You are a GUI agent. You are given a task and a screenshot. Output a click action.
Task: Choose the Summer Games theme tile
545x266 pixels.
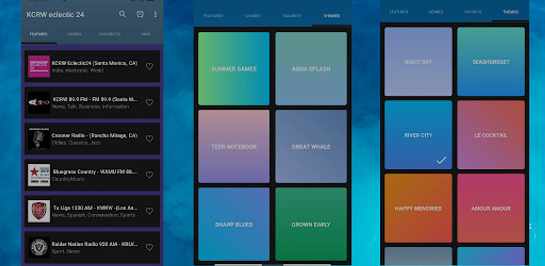tap(234, 69)
